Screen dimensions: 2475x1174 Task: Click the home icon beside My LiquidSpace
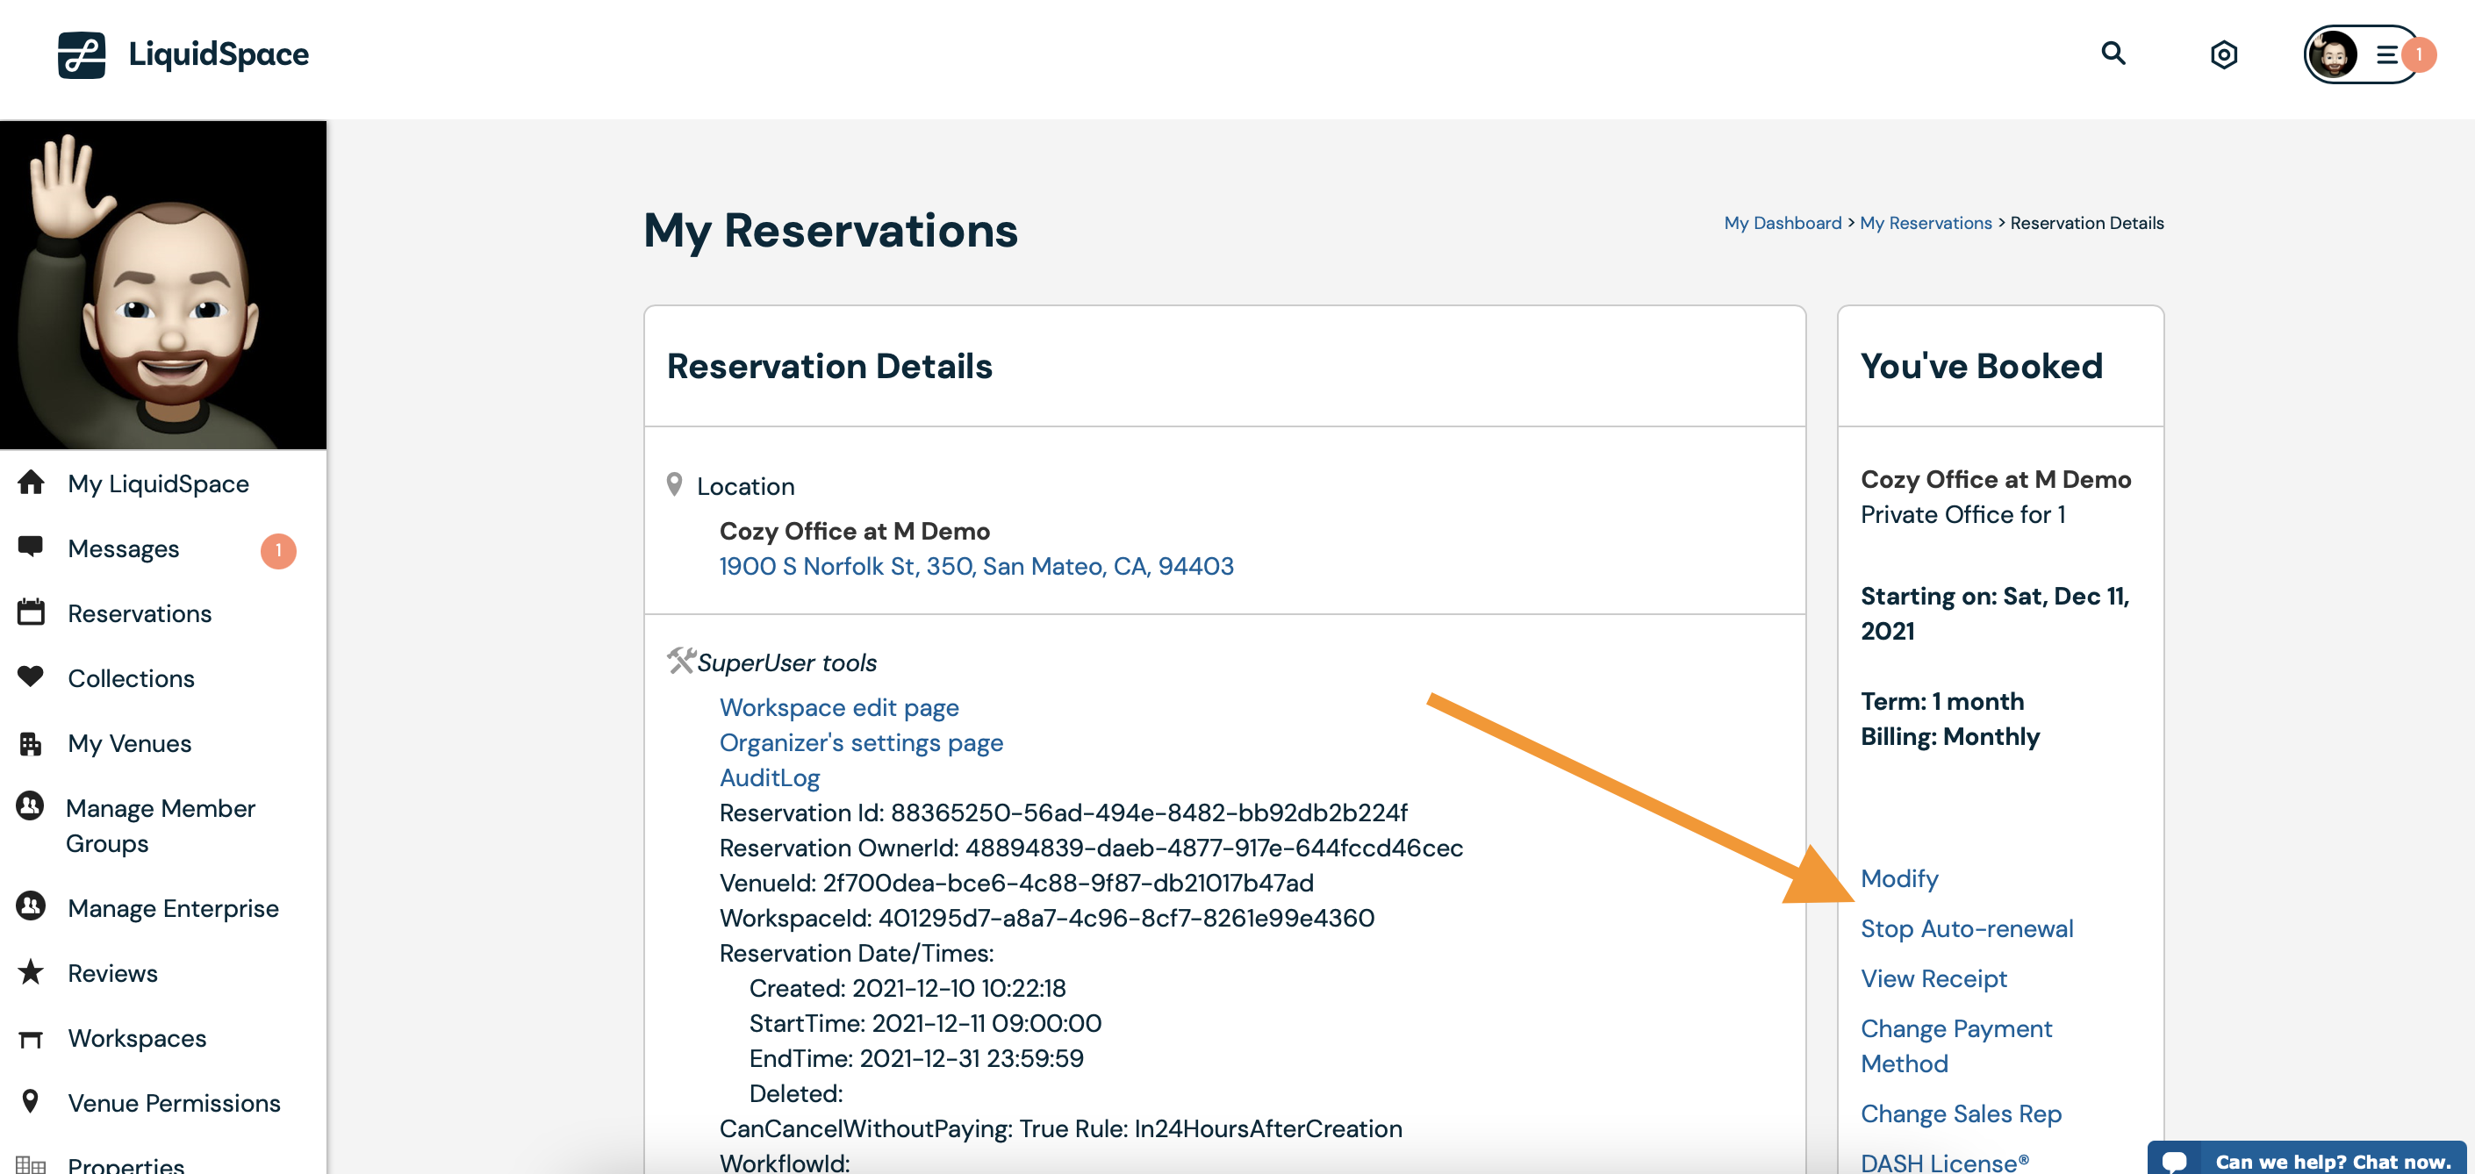point(31,483)
